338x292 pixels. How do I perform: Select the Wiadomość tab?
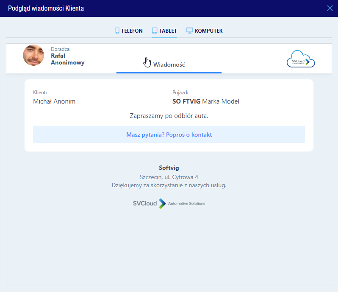tap(169, 65)
